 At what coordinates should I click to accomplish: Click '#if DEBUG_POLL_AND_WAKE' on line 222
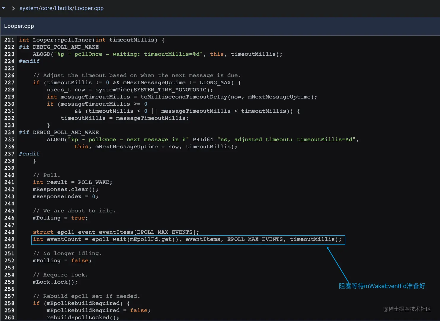coord(59,47)
